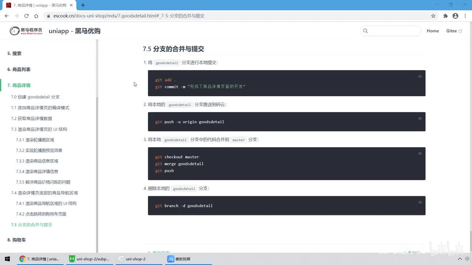Click the git commit -m code line
The height and width of the screenshot is (265, 472).
200,86
